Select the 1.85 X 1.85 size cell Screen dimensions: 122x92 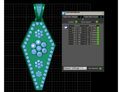click(x=77, y=32)
